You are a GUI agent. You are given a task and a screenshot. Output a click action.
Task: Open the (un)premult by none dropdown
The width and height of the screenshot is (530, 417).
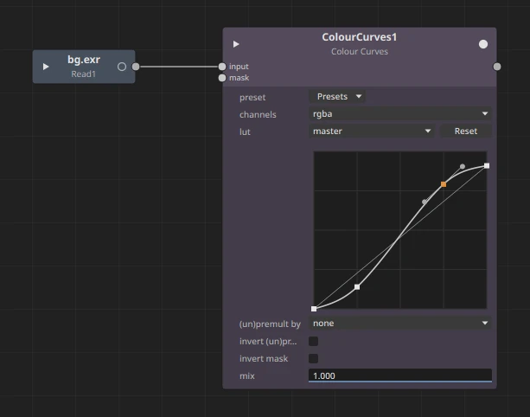400,324
